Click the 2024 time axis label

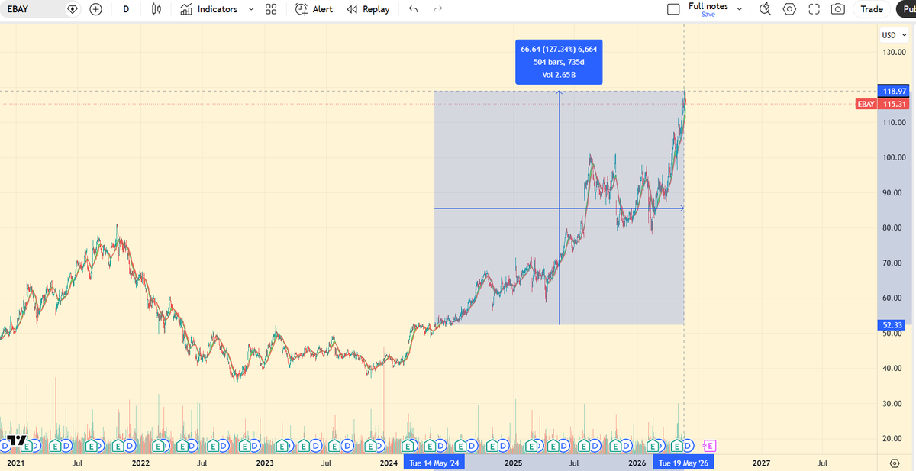(x=389, y=463)
